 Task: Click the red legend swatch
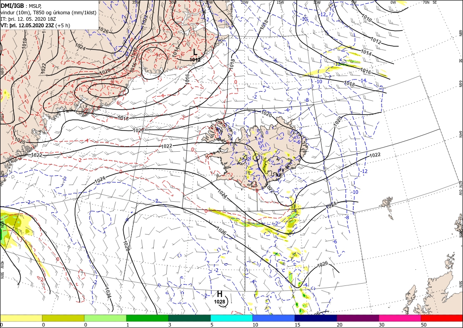pos(442,318)
